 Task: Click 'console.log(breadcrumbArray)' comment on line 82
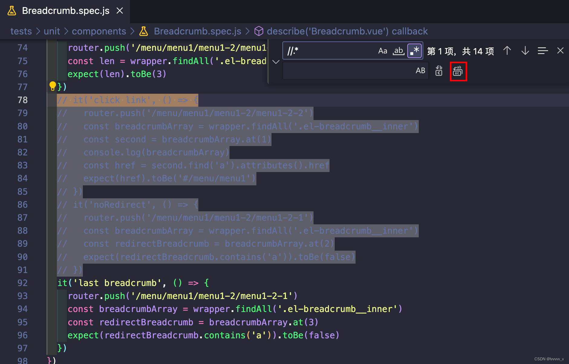coord(156,152)
